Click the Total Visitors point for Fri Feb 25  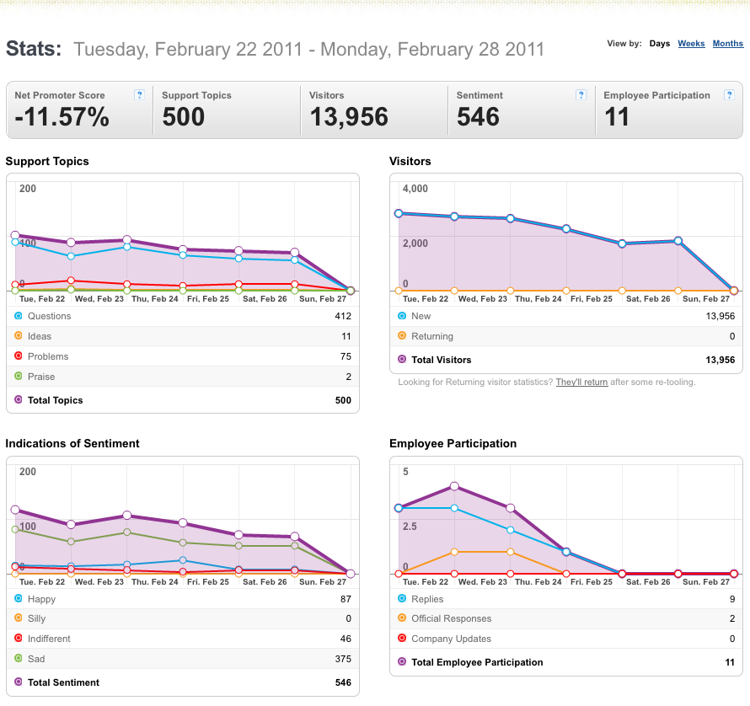[x=566, y=229]
